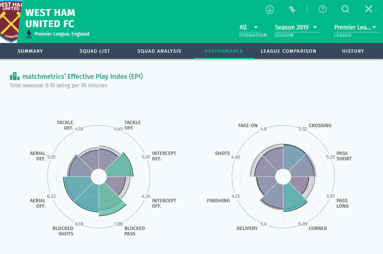The height and width of the screenshot is (254, 383).
Task: Click the FINISHING radar label
Action: (219, 201)
